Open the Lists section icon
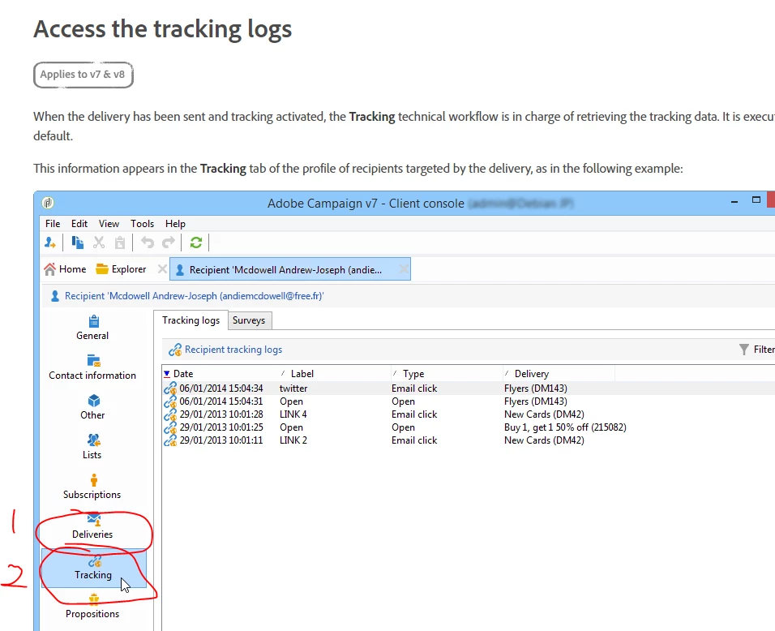The height and width of the screenshot is (631, 775). pos(93,440)
